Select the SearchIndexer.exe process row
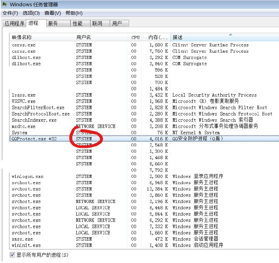 tap(34, 120)
